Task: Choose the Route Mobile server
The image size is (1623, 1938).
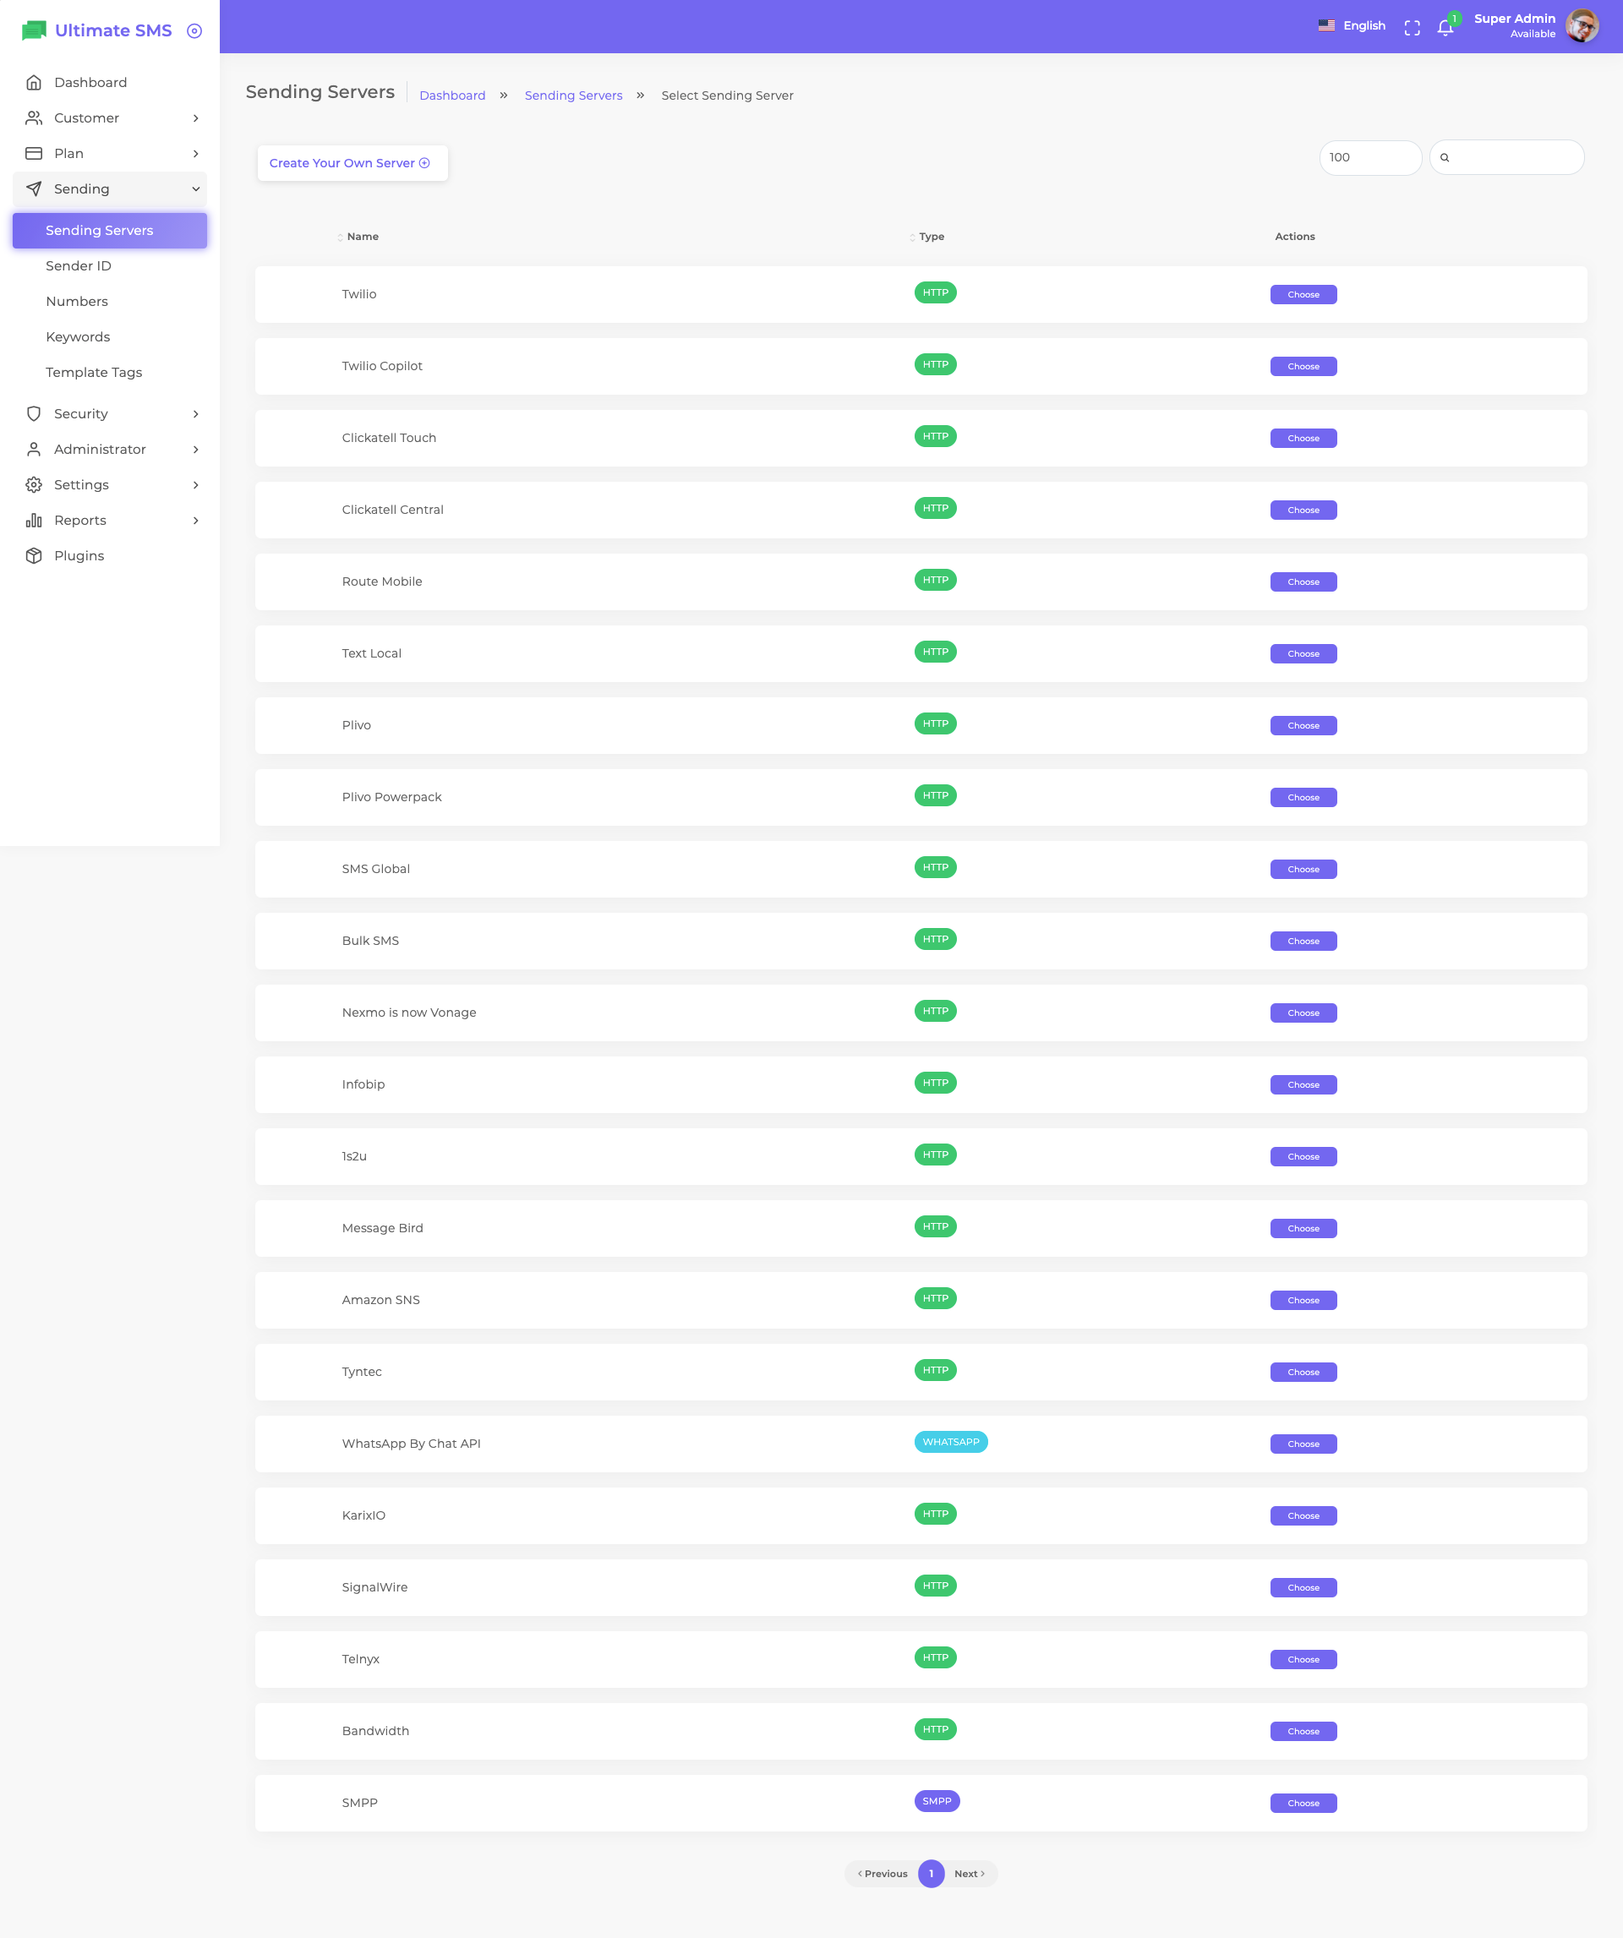Action: coord(1303,582)
